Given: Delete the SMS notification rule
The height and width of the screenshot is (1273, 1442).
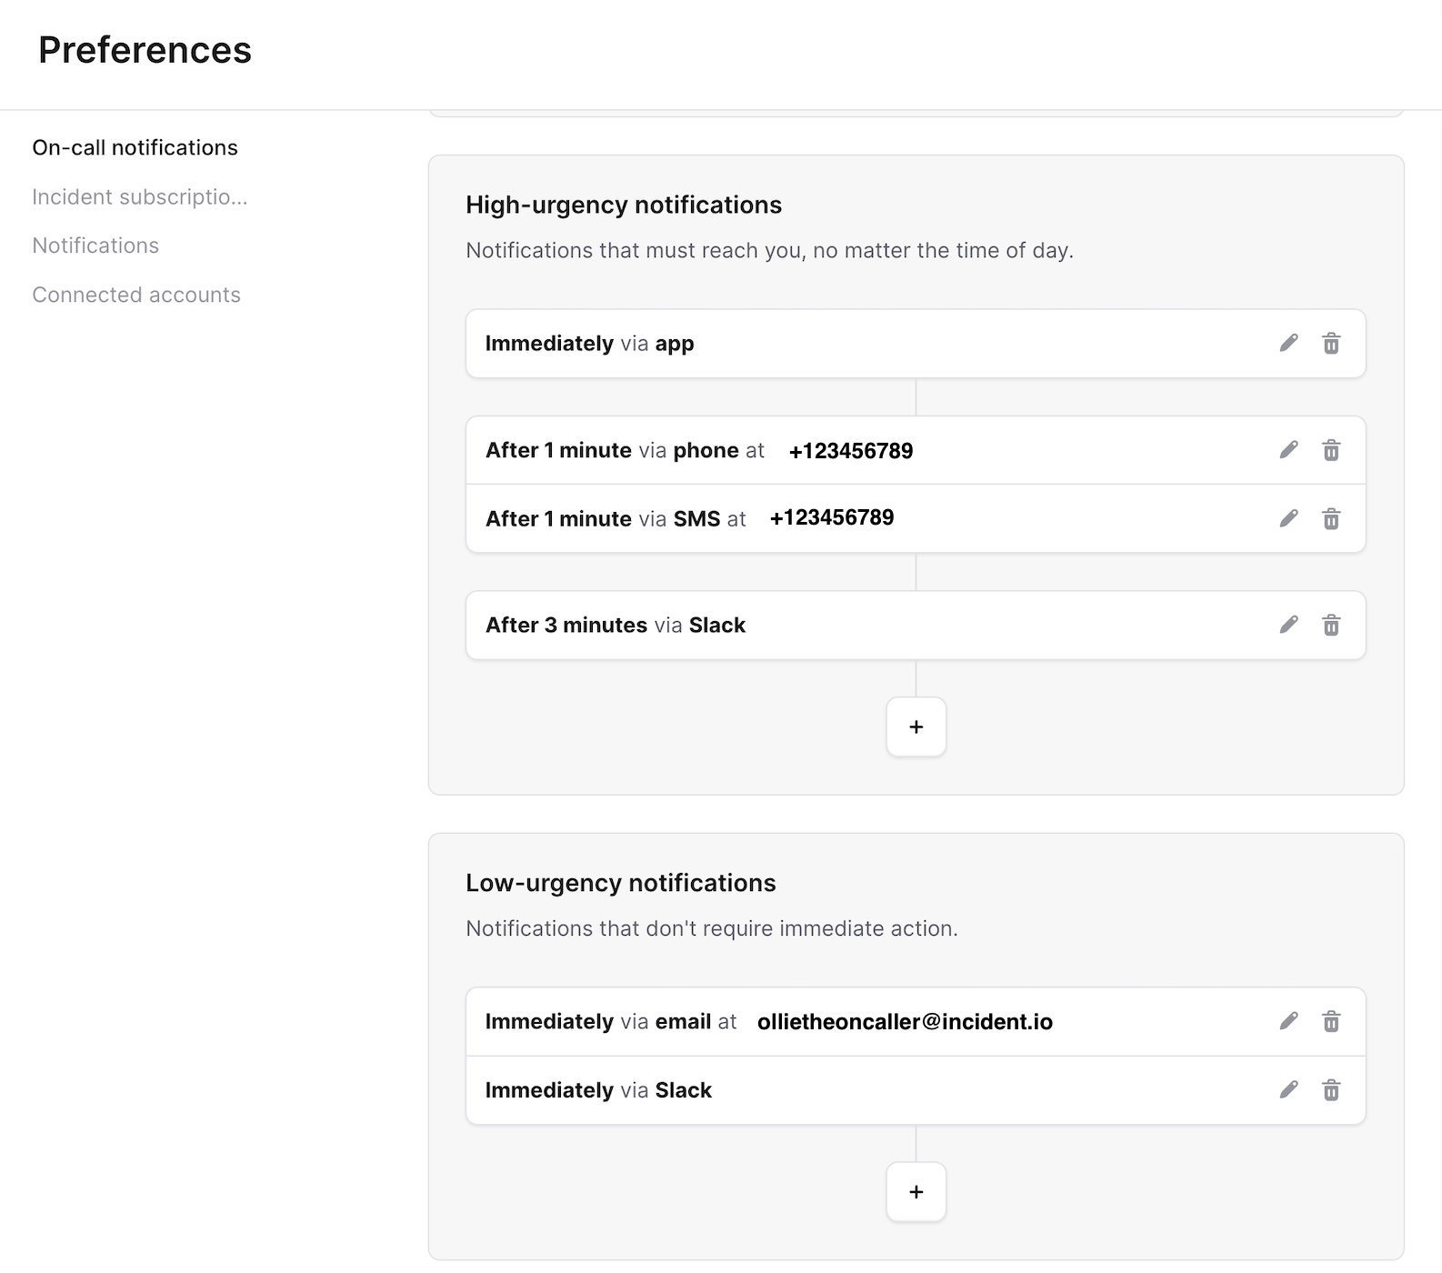Looking at the screenshot, I should coord(1331,519).
